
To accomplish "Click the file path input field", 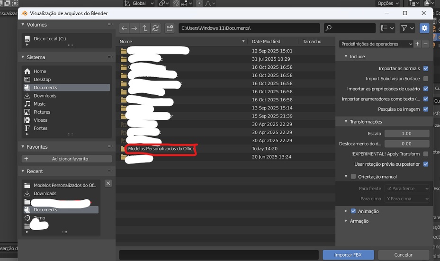I will coord(249,28).
